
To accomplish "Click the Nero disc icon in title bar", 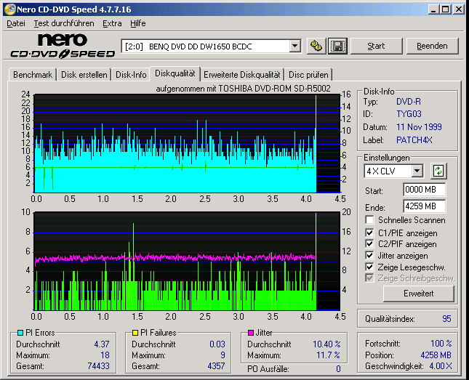I will 9,9.
